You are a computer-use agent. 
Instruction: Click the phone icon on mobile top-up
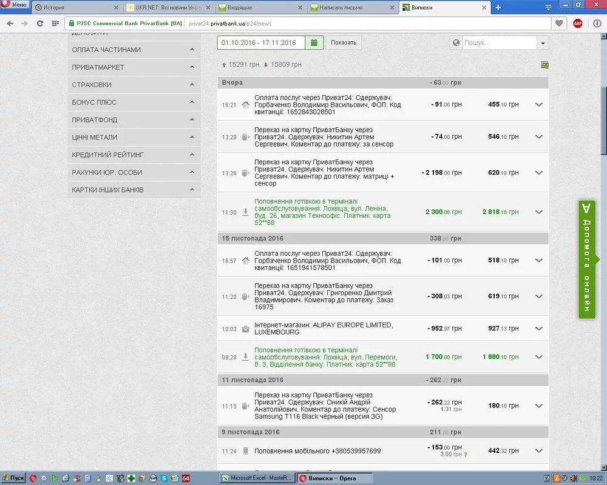tap(245, 451)
